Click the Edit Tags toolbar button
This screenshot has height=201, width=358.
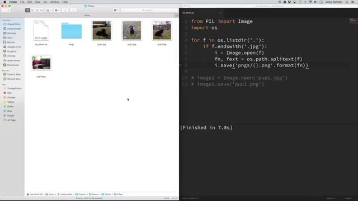point(73,10)
